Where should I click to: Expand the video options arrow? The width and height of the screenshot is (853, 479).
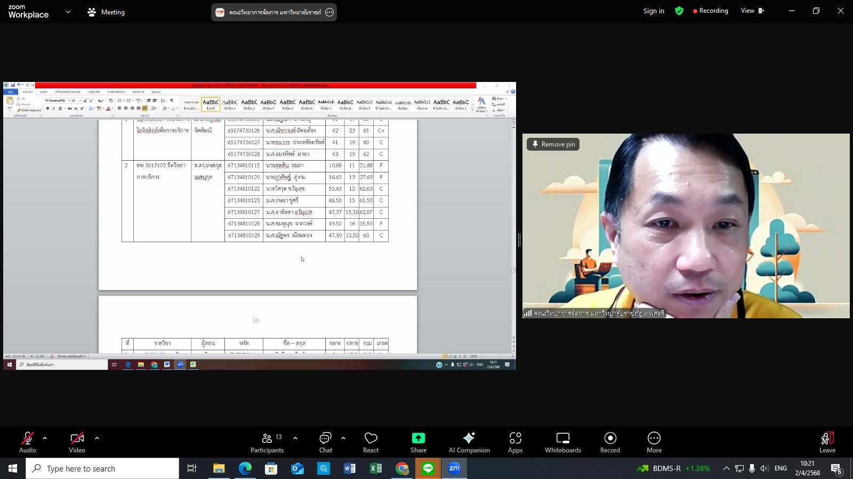(97, 438)
